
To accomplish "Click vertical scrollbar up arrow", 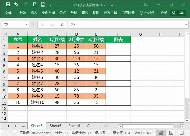I will click(x=187, y=34).
